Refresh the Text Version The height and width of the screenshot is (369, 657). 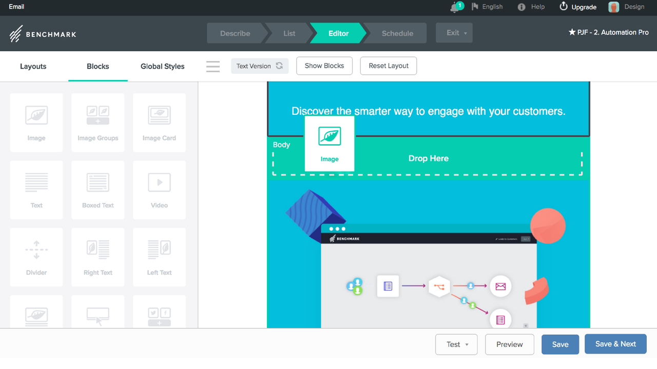[279, 66]
